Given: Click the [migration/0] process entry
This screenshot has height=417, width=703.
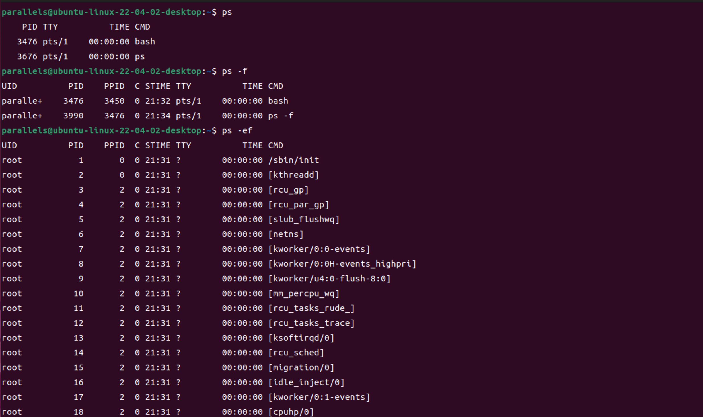Looking at the screenshot, I should click(301, 367).
